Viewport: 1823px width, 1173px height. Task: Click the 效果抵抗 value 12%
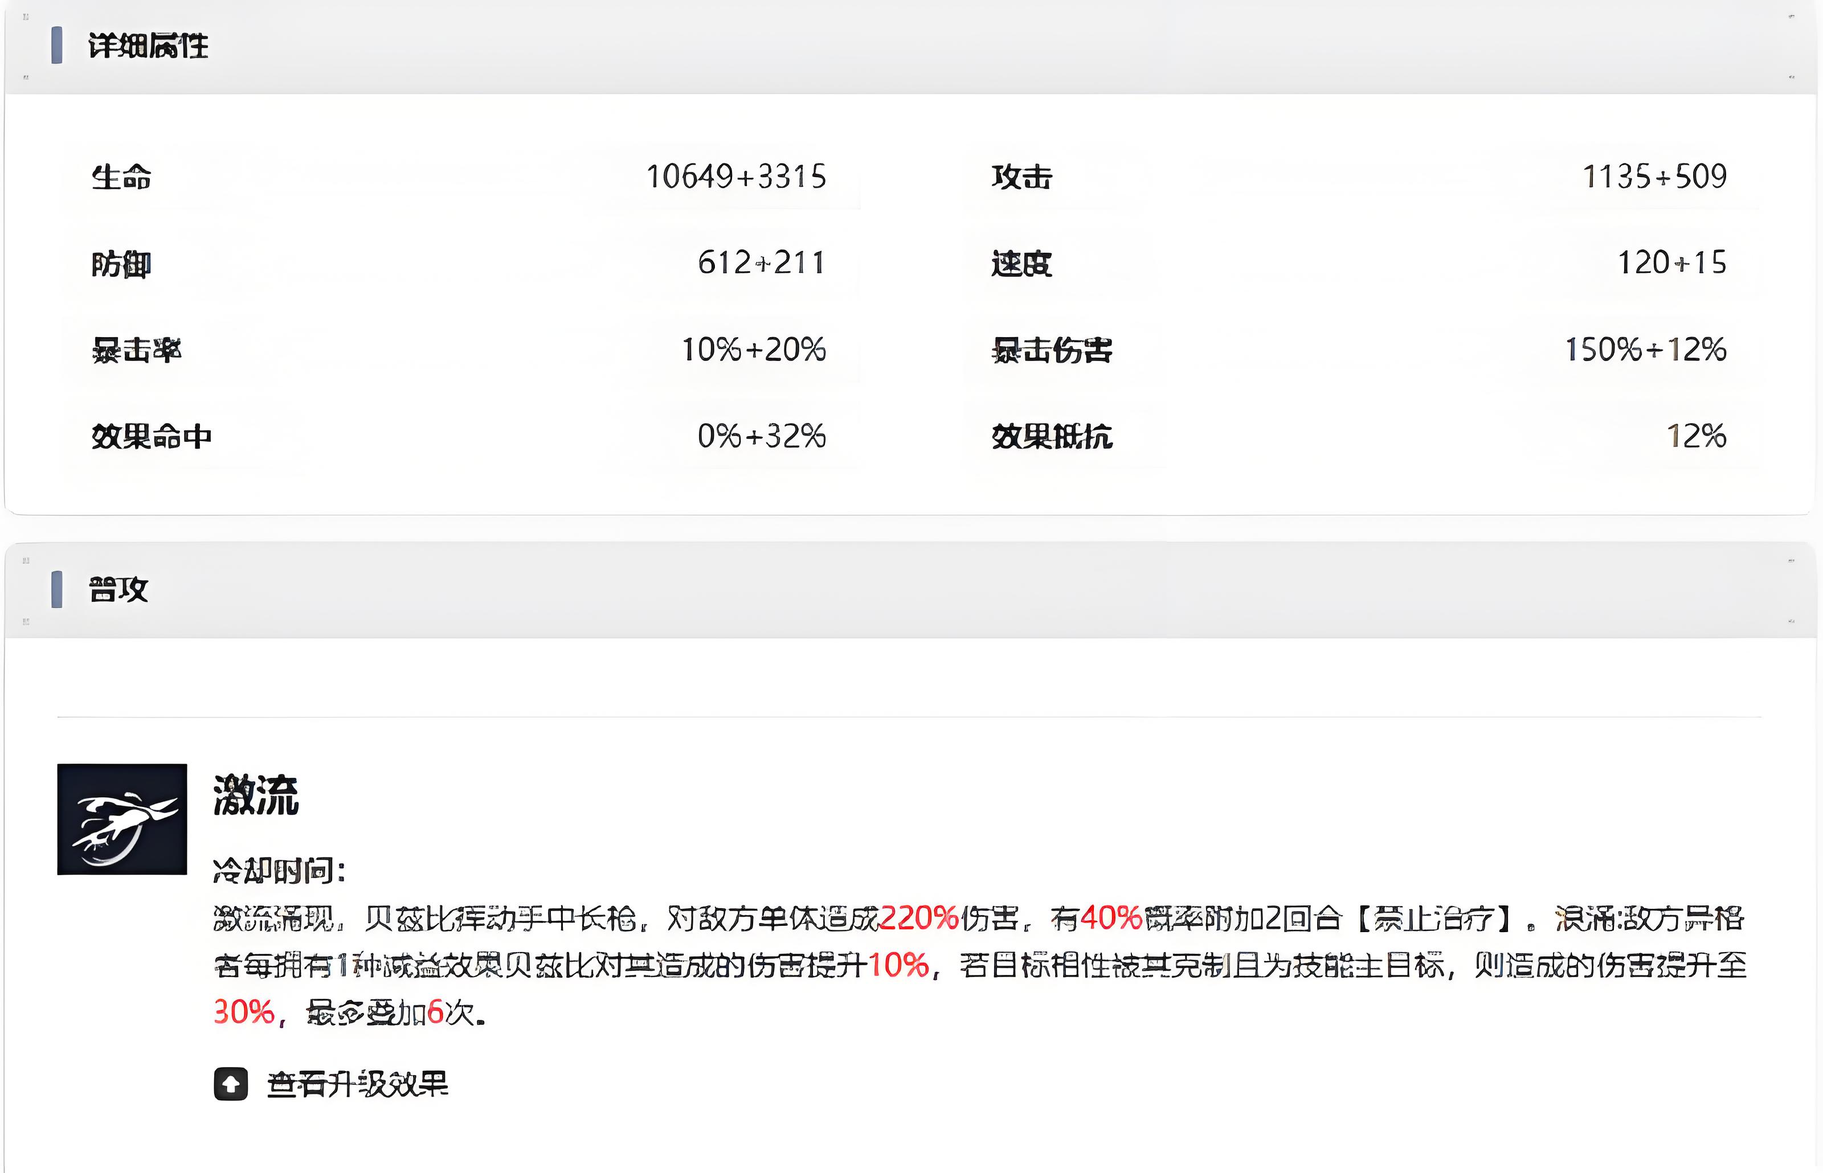1696,436
